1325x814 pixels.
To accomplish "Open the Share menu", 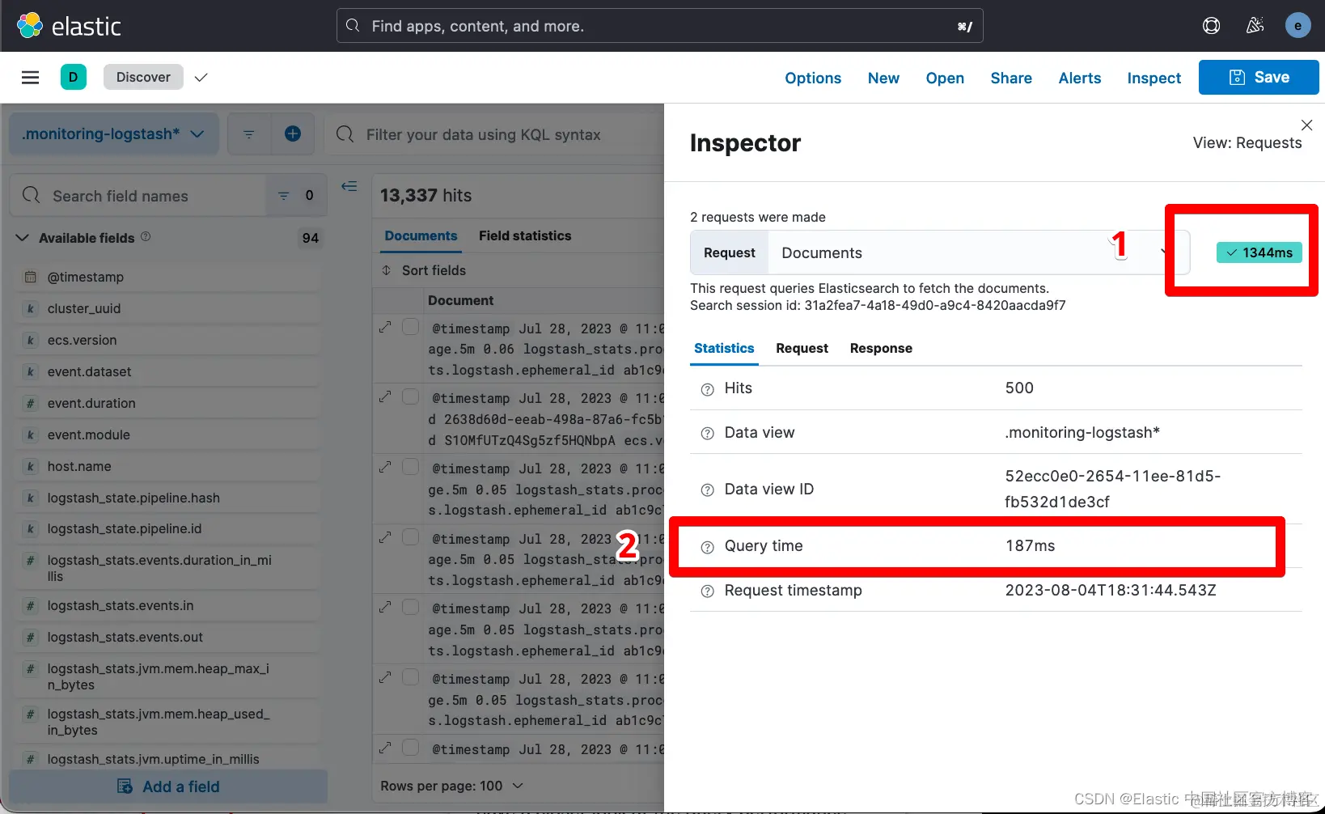I will [1011, 78].
